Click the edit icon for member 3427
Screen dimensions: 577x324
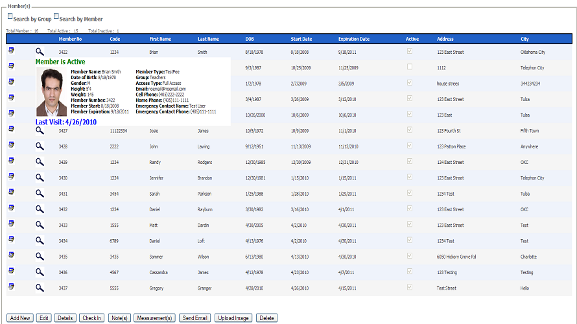pyautogui.click(x=11, y=130)
